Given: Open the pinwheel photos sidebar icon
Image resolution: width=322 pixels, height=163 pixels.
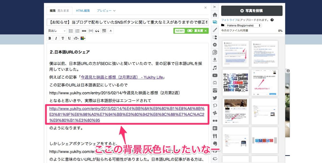Looking at the screenshot, I should (x=215, y=113).
